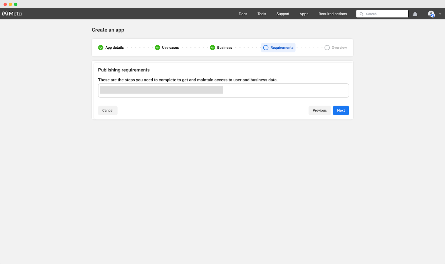This screenshot has width=445, height=264.
Task: Open the Docs menu item
Action: (x=243, y=14)
